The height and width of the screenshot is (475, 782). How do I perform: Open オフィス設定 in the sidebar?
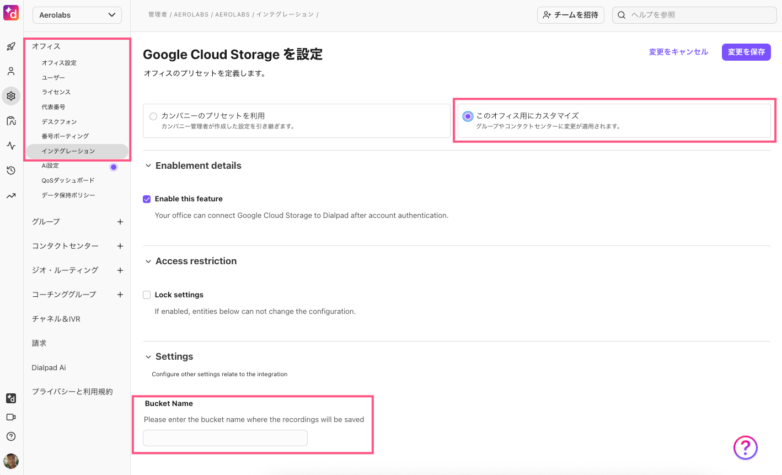pos(59,63)
